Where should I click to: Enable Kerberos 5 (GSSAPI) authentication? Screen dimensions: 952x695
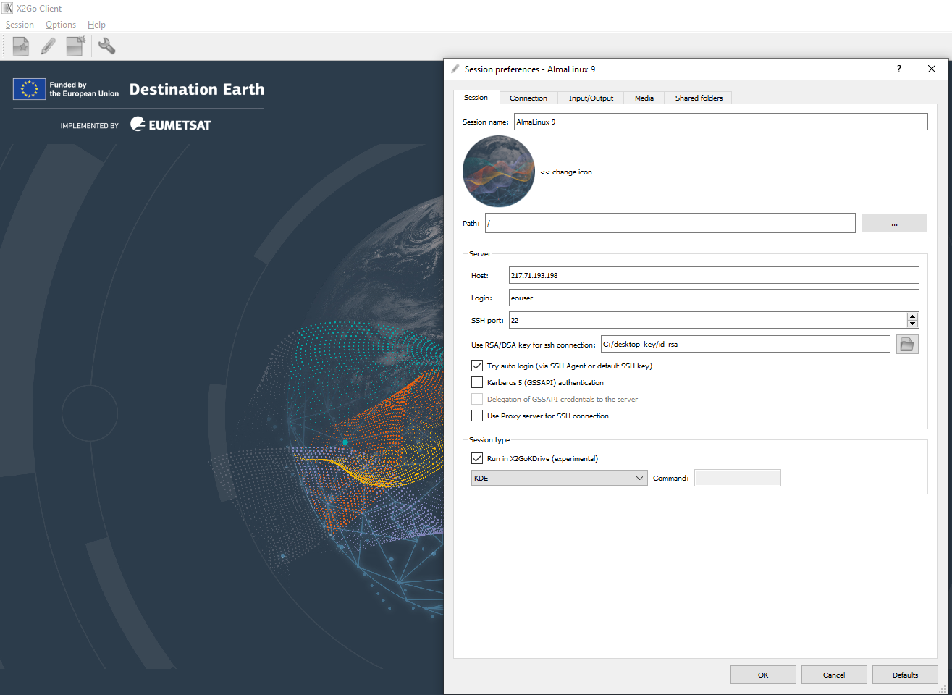coord(477,382)
